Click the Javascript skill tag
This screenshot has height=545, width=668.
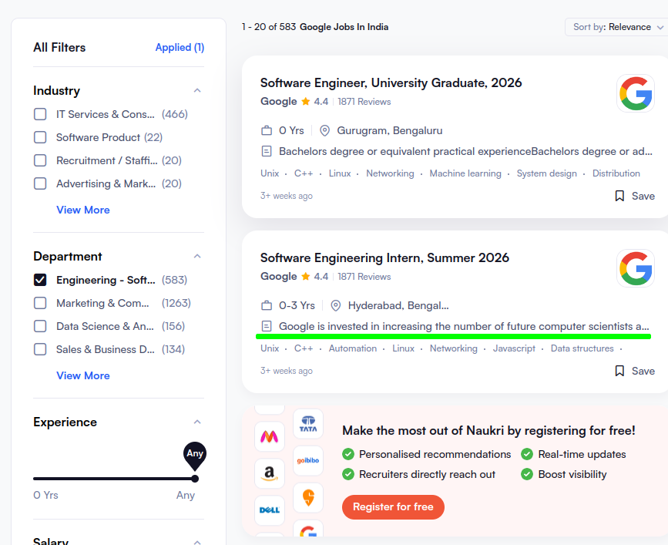[514, 348]
